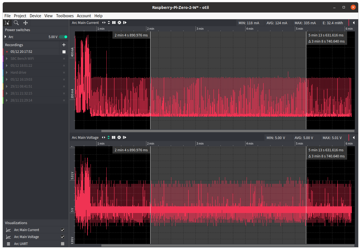Click the current graph horizontal scrollbar
Viewport: 361px width, 250px height.
click(x=228, y=131)
